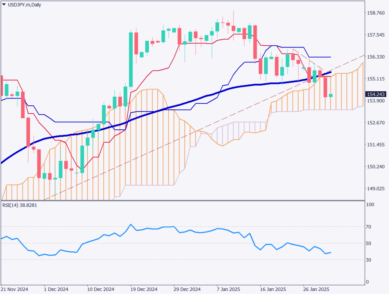Click the current price tag 154.243

coord(375,94)
